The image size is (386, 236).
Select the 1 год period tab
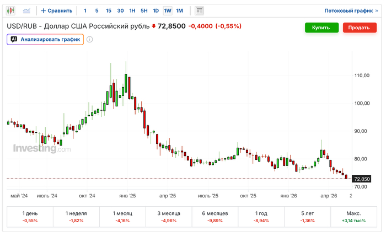[x=261, y=217]
